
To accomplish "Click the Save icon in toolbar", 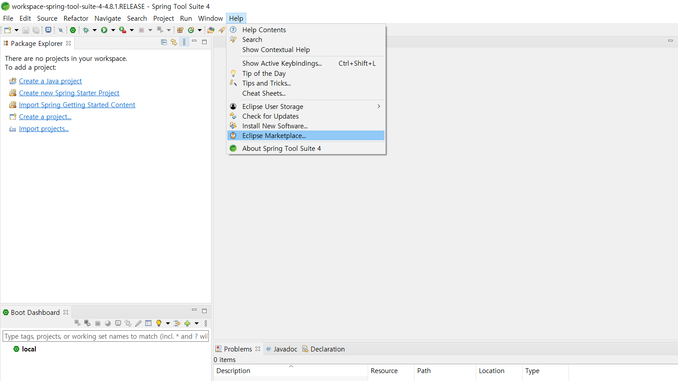I will point(26,30).
